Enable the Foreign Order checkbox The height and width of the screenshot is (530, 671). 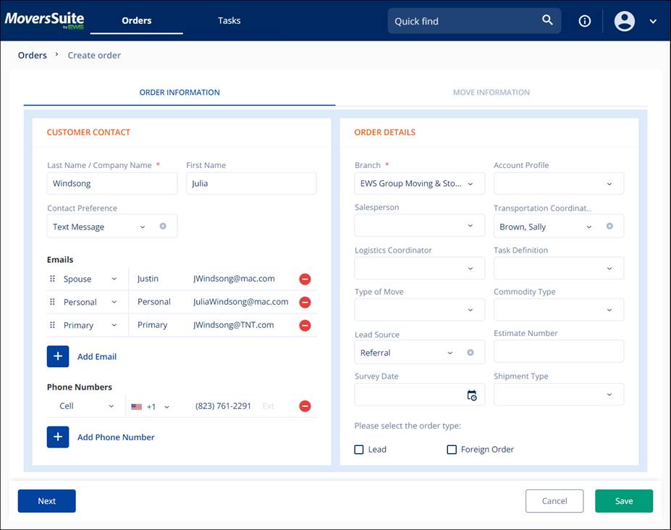[x=452, y=450]
